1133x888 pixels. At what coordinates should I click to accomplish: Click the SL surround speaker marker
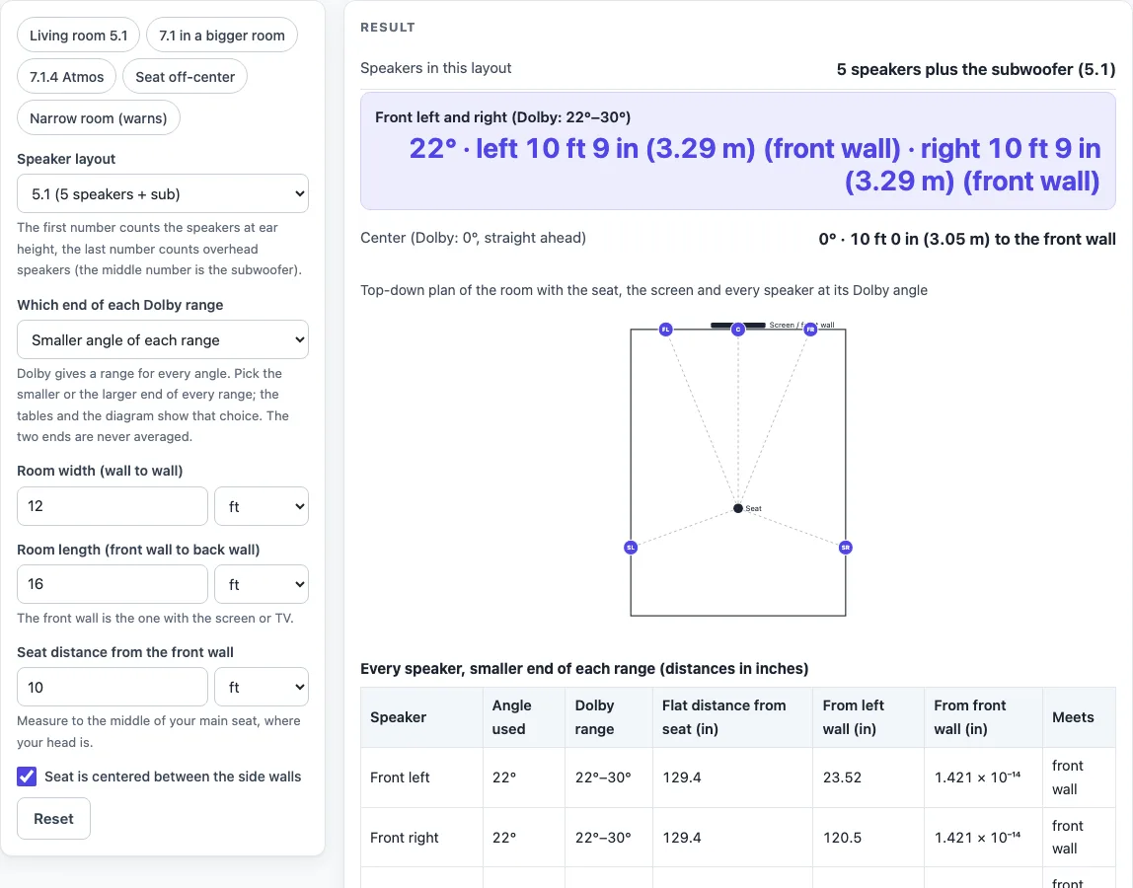tap(631, 548)
